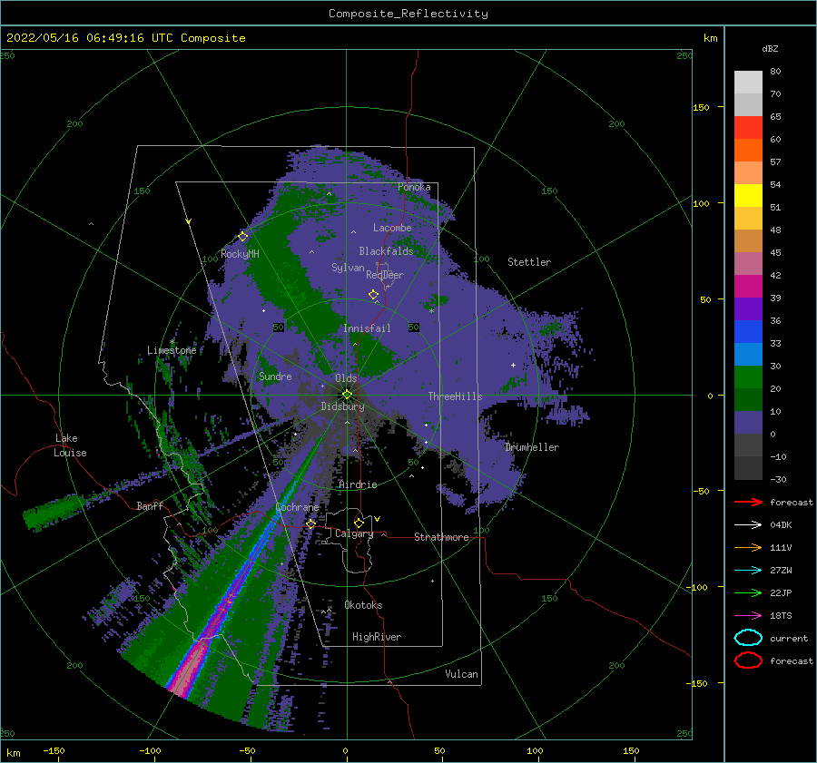The height and width of the screenshot is (763, 817).
Task: Click the Innisfail label
Action: point(367,328)
